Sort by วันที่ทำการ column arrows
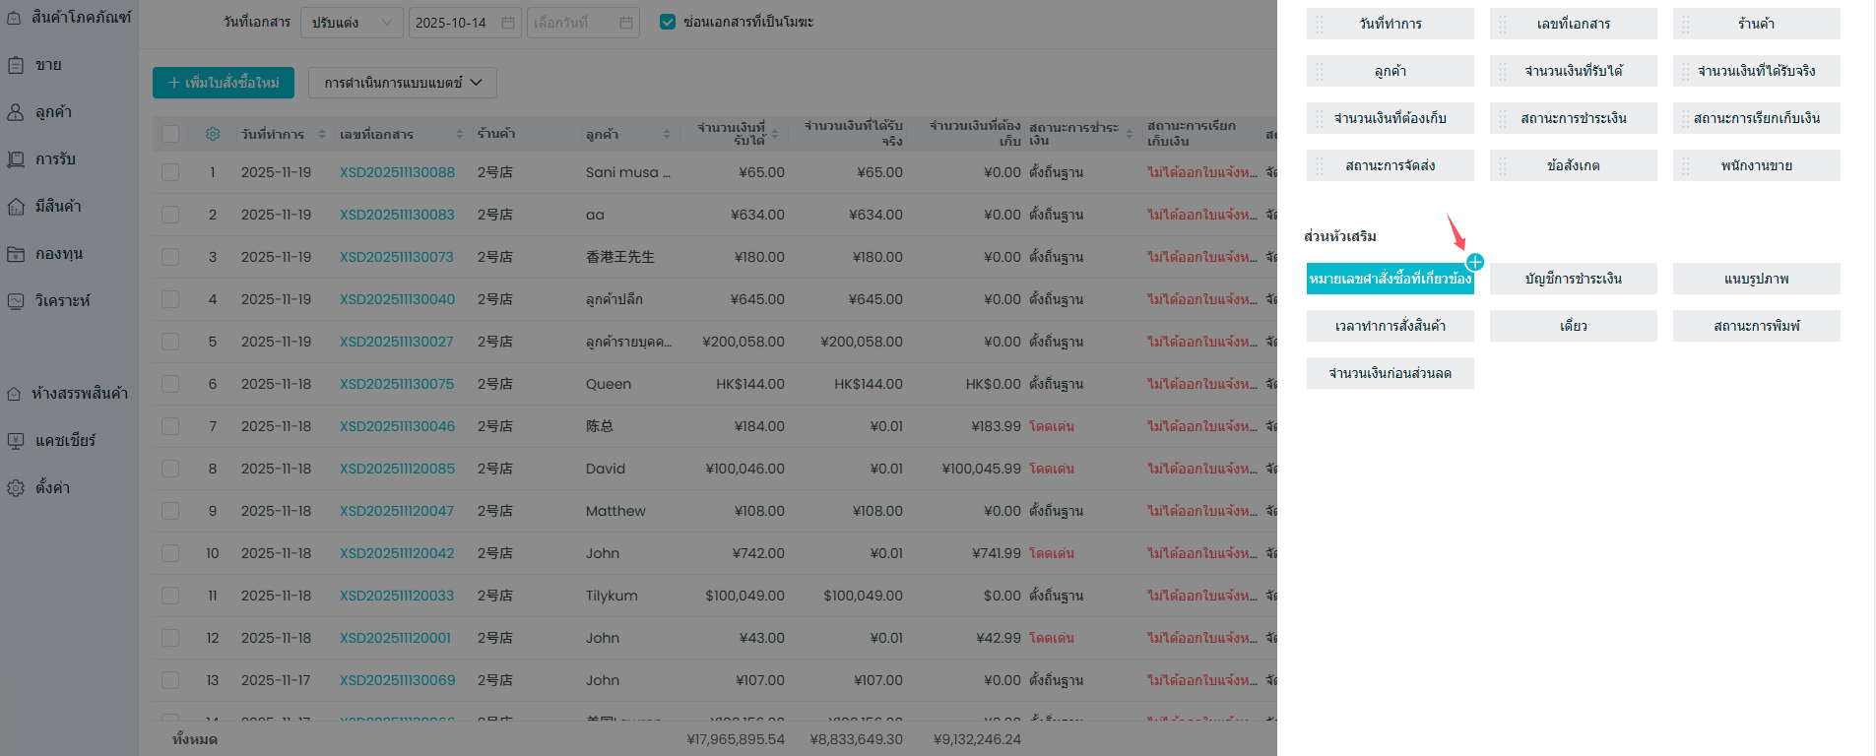The height and width of the screenshot is (756, 1876). [x=322, y=134]
